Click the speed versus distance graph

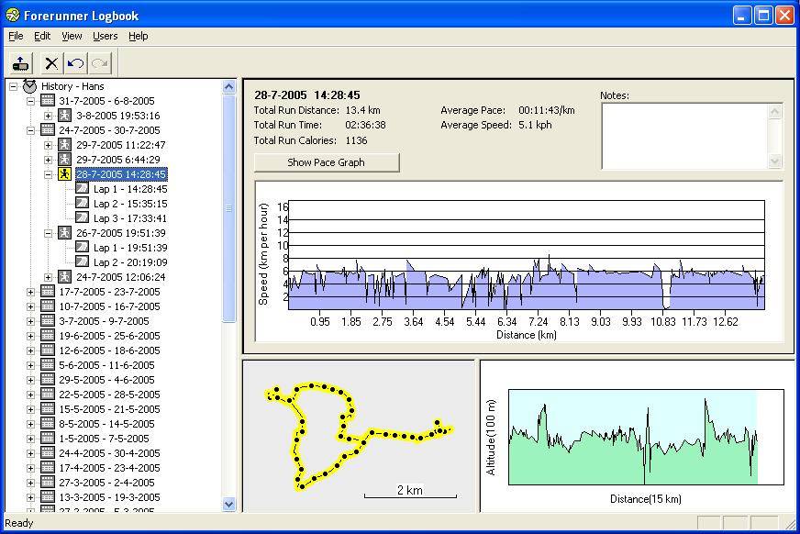pos(526,254)
